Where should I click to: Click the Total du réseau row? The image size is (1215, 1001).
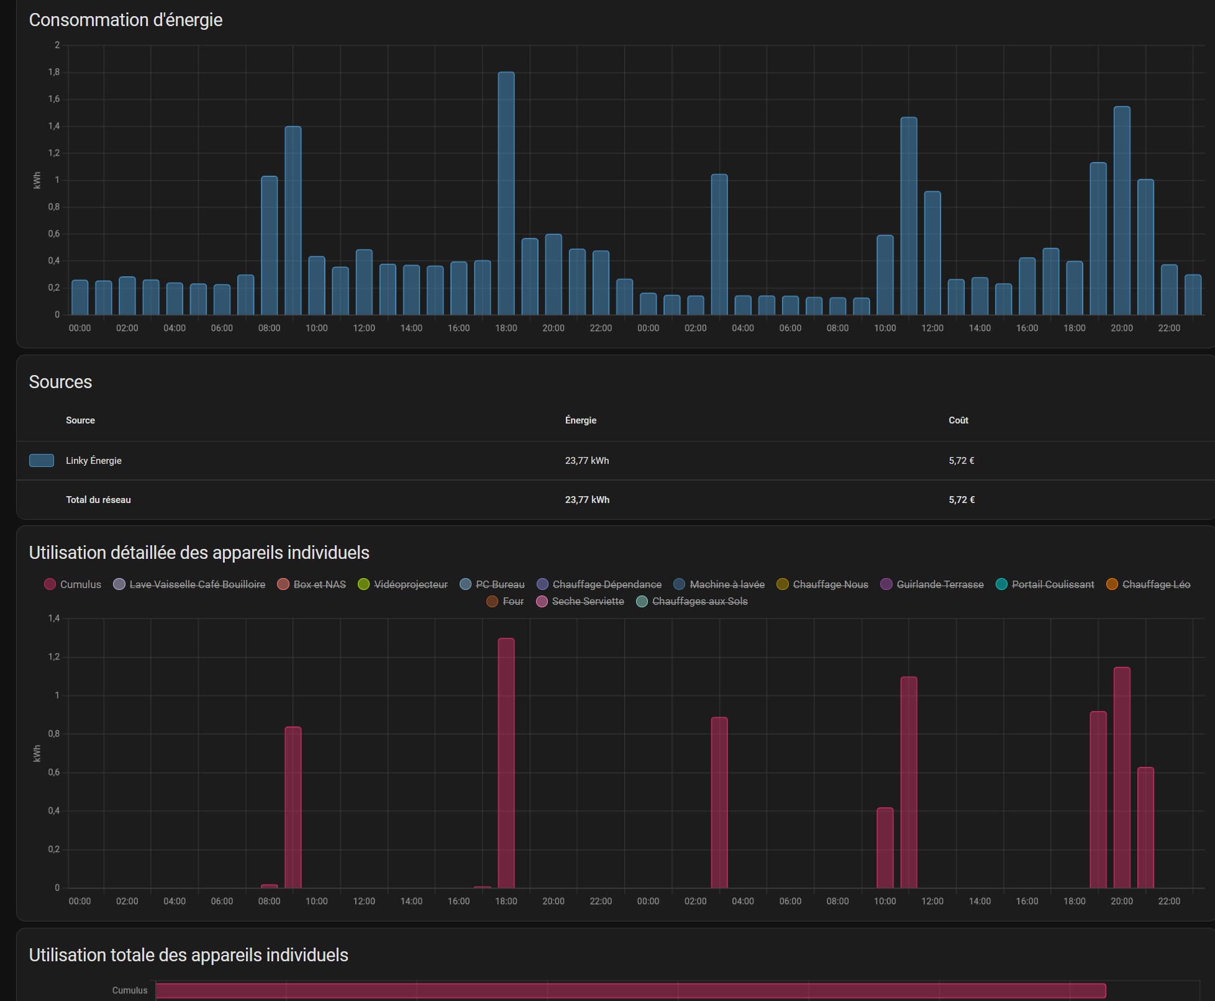[x=98, y=500]
